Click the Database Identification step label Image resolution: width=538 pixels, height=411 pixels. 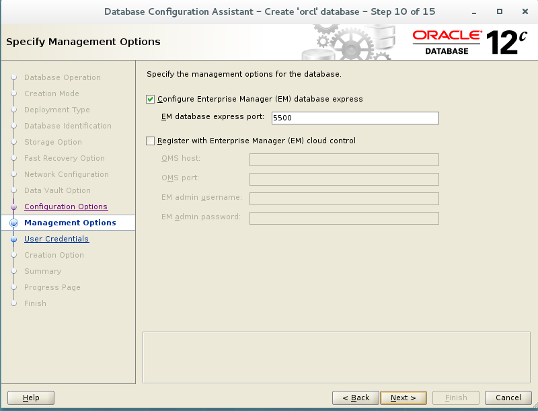pos(68,126)
